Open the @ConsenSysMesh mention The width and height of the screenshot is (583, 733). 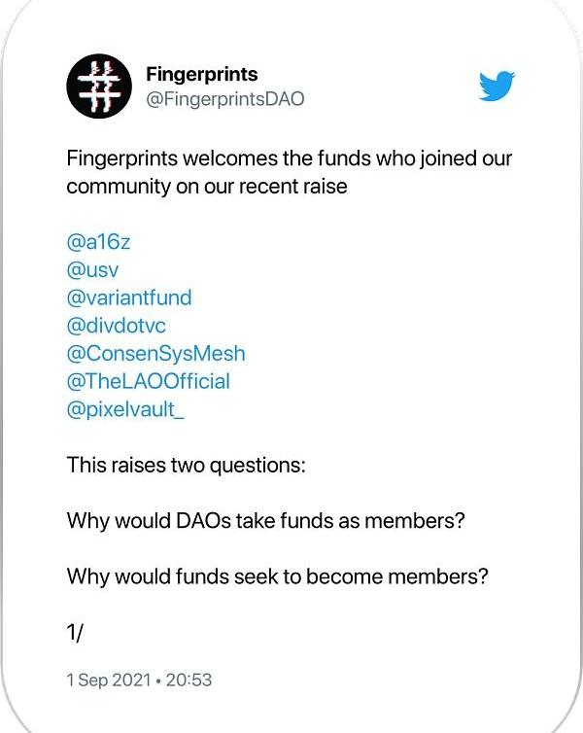155,354
